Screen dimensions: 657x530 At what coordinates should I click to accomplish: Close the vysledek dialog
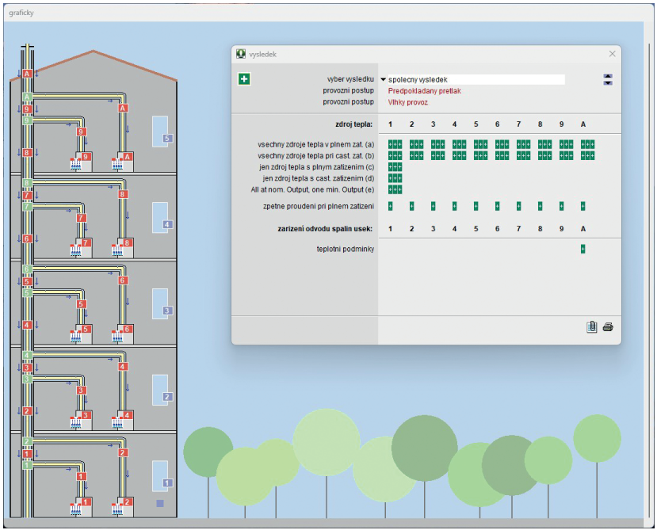(x=612, y=54)
